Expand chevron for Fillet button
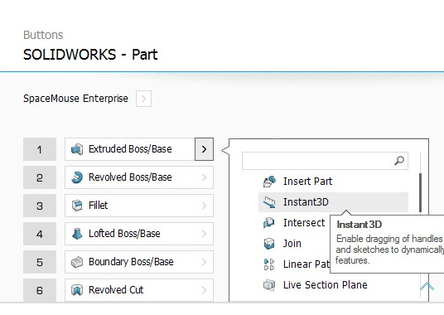Image resolution: width=444 pixels, height=315 pixels. 204,206
